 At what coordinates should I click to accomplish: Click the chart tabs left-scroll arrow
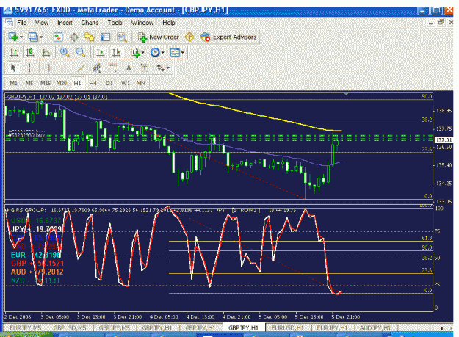click(441, 328)
